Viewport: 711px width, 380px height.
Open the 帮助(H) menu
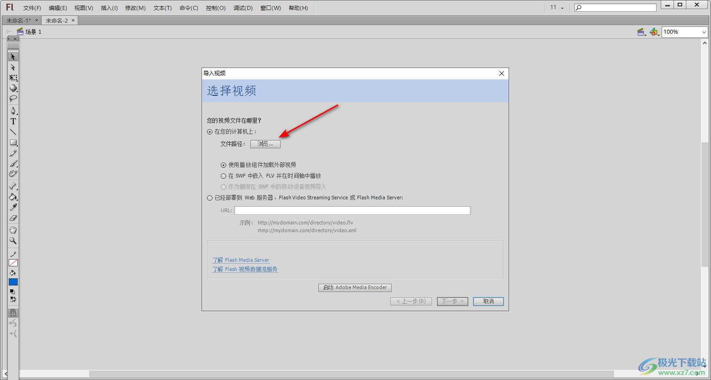pos(298,8)
